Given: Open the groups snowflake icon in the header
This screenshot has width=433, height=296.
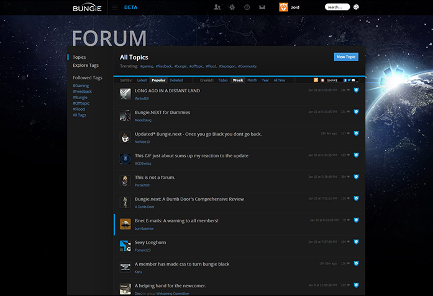Looking at the screenshot, I should (232, 7).
